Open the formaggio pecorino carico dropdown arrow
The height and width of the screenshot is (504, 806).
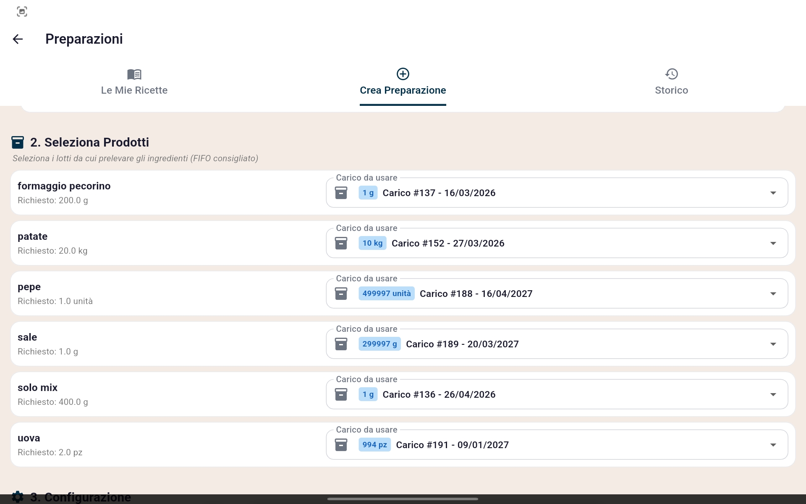[773, 193]
